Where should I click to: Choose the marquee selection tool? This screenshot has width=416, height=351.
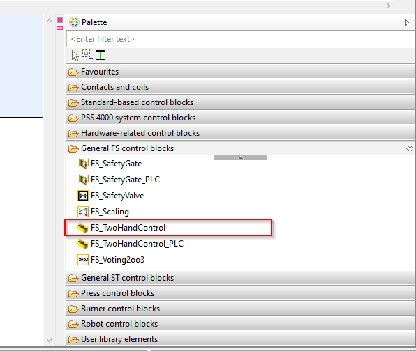coord(87,55)
